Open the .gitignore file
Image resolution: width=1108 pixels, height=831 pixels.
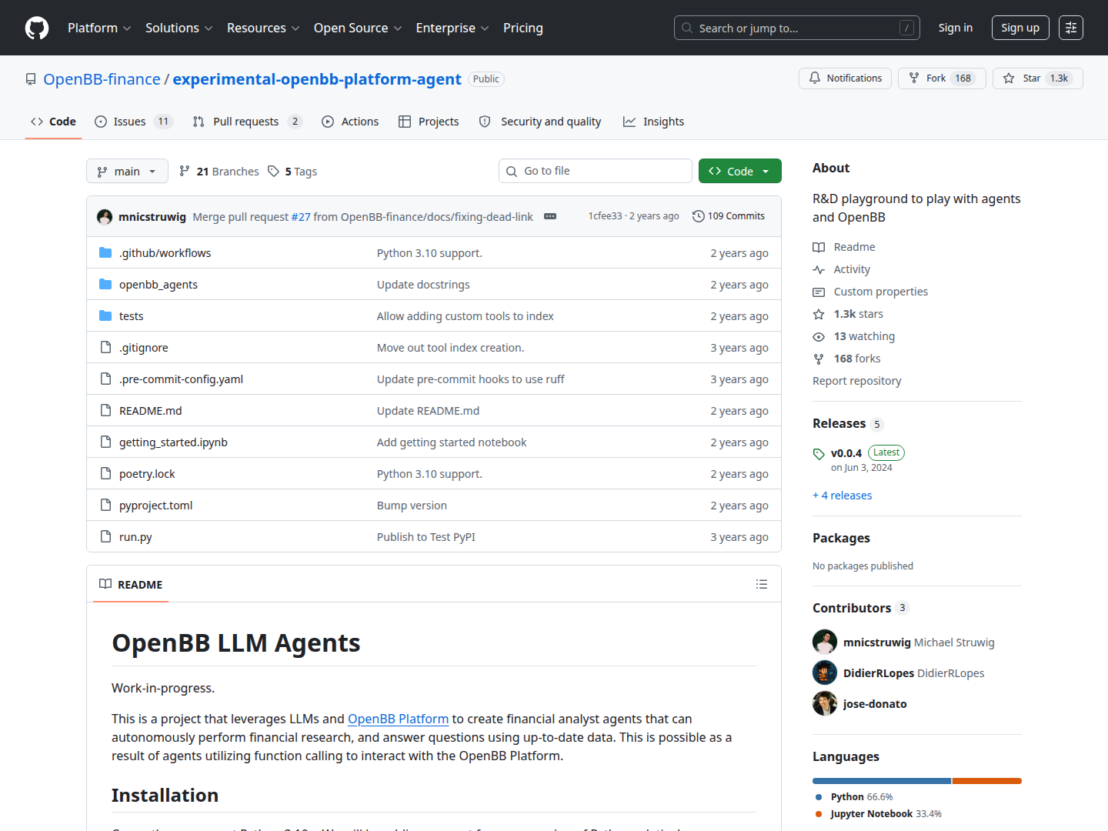pyautogui.click(x=144, y=348)
